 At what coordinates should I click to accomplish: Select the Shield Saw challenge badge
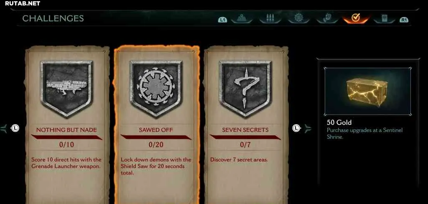(x=156, y=89)
